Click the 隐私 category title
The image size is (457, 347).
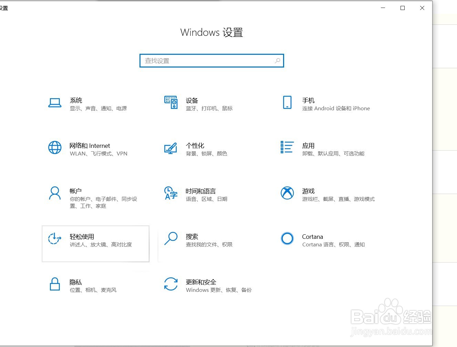(x=76, y=282)
